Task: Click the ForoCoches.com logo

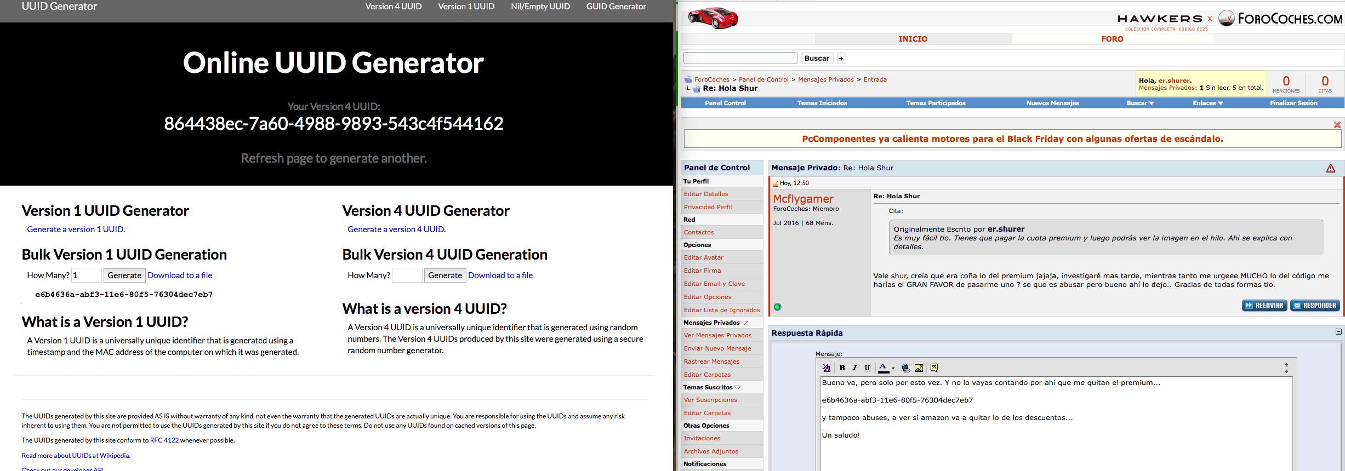Action: (x=1280, y=19)
